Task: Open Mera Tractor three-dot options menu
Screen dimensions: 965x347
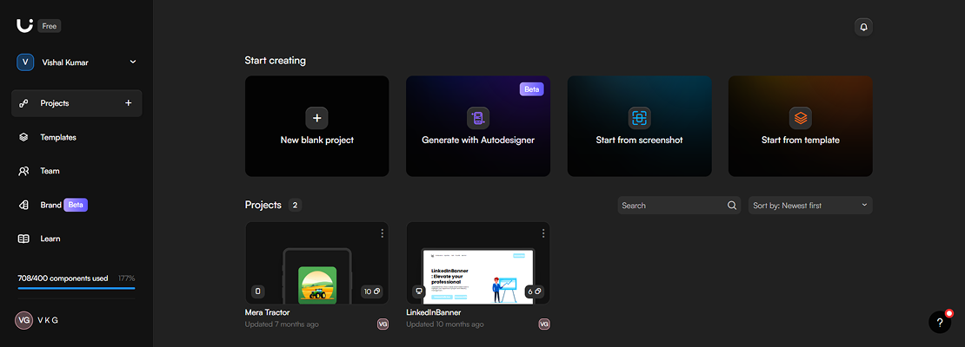Action: [x=382, y=232]
